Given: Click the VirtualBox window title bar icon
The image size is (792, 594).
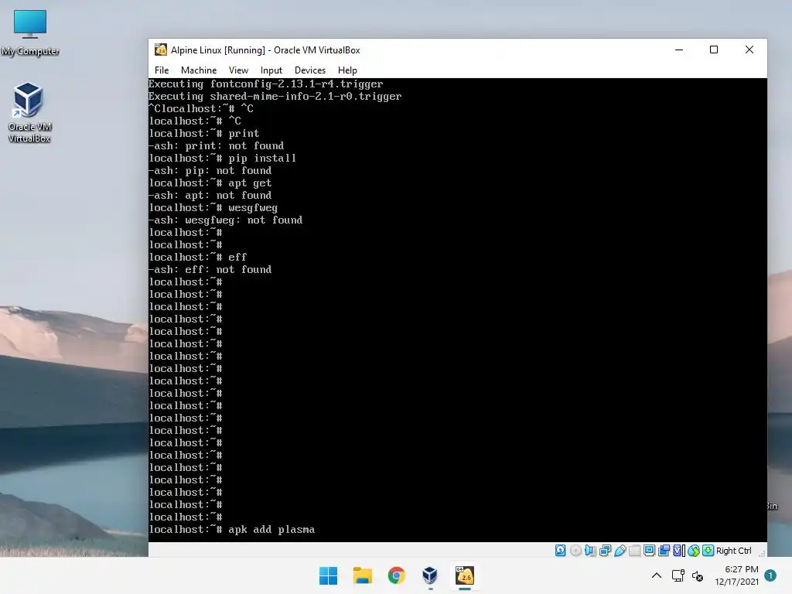Looking at the screenshot, I should tap(161, 49).
